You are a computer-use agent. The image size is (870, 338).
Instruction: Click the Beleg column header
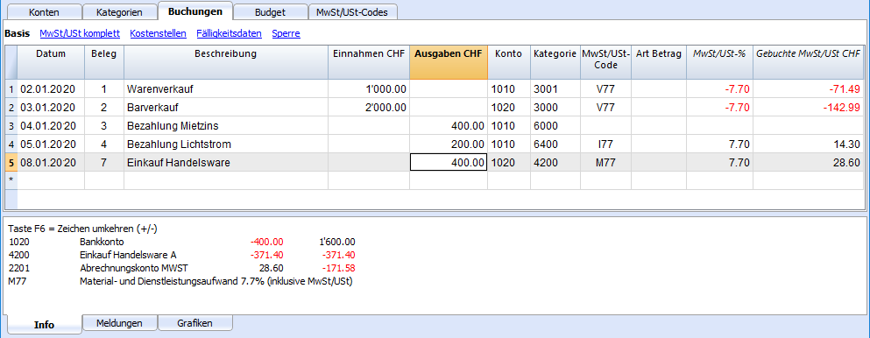pos(103,62)
